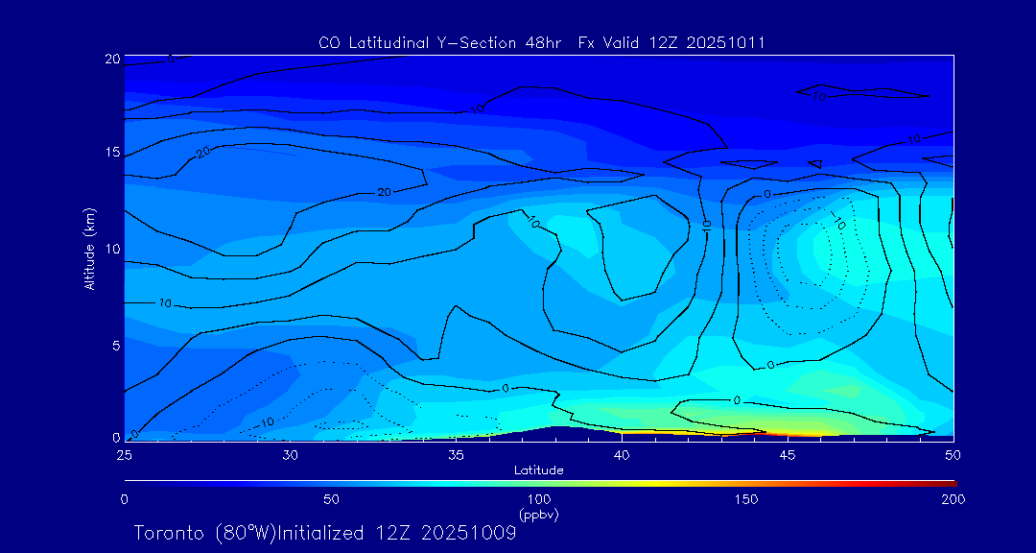
Task: Click the altitude axis tick label "15"
Action: point(112,153)
